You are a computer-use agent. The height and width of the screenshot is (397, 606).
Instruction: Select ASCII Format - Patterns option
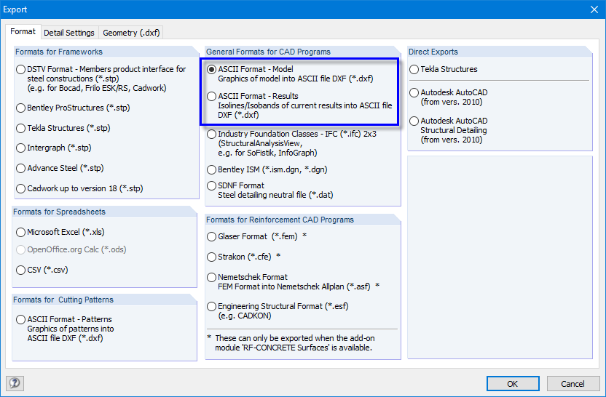tap(20, 319)
